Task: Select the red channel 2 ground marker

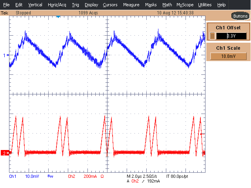Action: (x=5, y=153)
